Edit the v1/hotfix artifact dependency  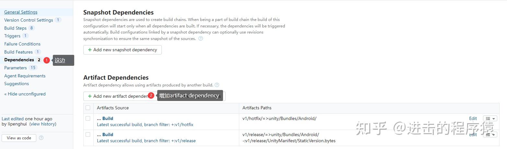pos(473,119)
